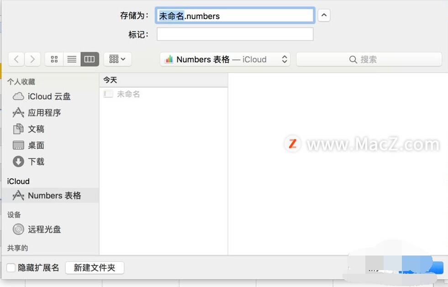The height and width of the screenshot is (287, 448).
Task: Select 桌面 in the sidebar
Action: click(50, 145)
